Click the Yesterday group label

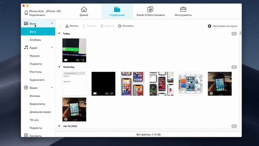click(x=68, y=67)
